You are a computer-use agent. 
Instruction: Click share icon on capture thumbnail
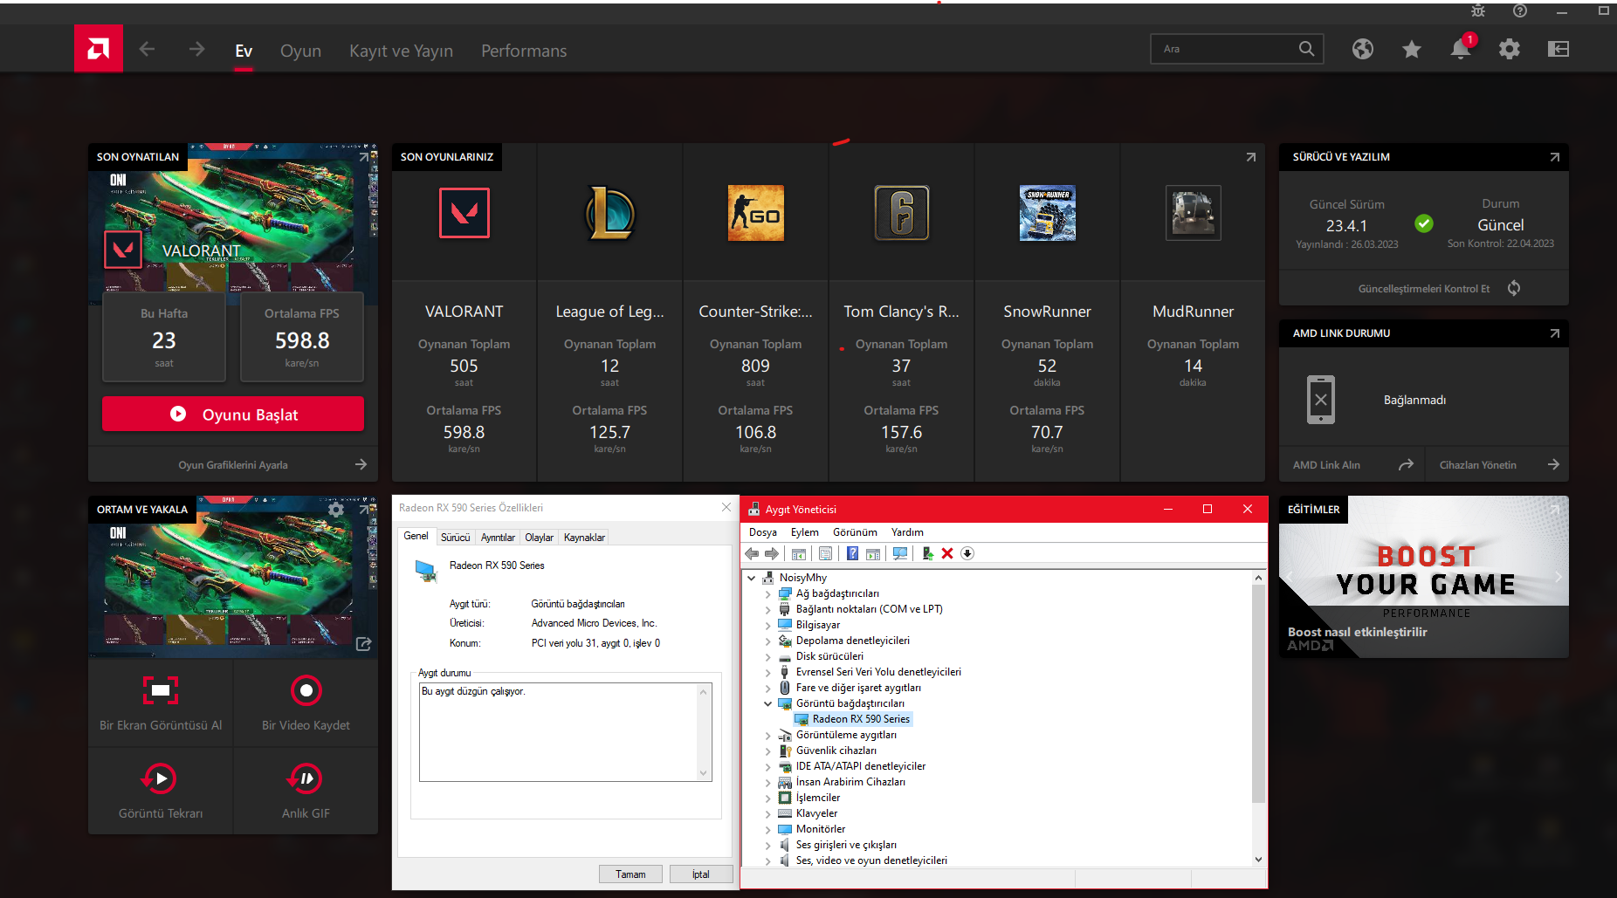point(364,644)
